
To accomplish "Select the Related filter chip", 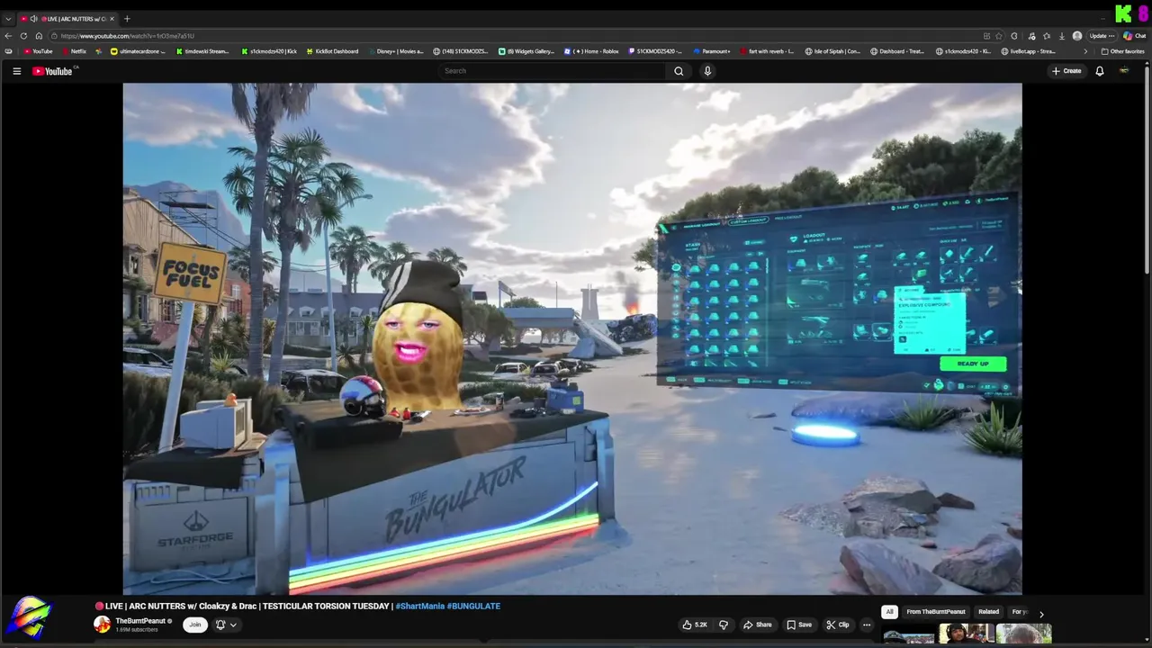I will point(988,612).
